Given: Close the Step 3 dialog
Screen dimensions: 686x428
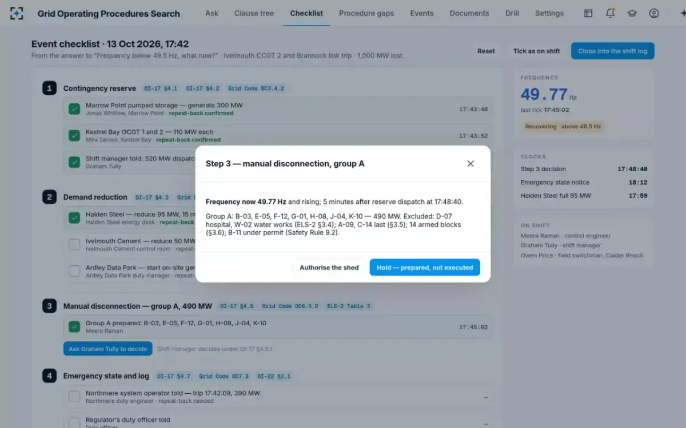Looking at the screenshot, I should pos(470,164).
